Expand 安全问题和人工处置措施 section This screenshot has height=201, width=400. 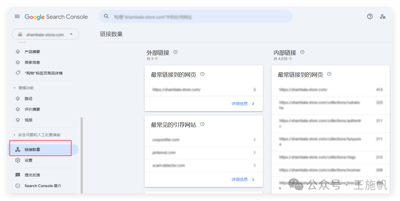coord(37,135)
